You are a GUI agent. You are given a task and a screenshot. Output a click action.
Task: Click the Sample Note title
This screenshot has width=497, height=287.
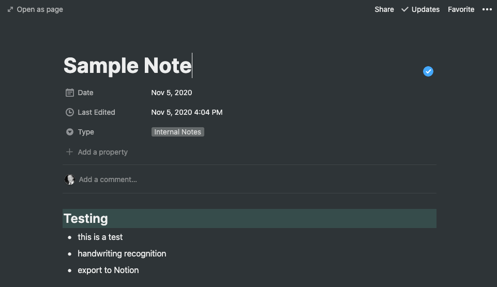pyautogui.click(x=127, y=66)
